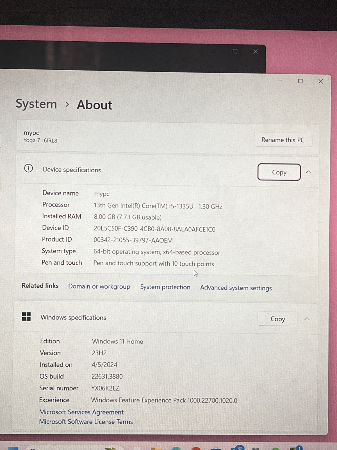337x450 pixels.
Task: Click the Windows Feature Experience Pack value
Action: pos(164,400)
